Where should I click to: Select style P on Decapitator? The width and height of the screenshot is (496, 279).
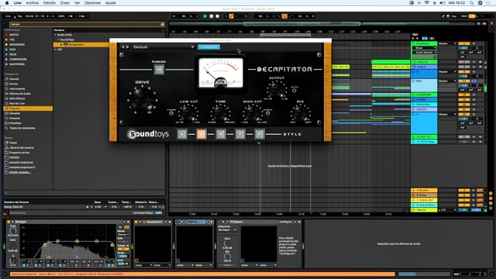(259, 134)
